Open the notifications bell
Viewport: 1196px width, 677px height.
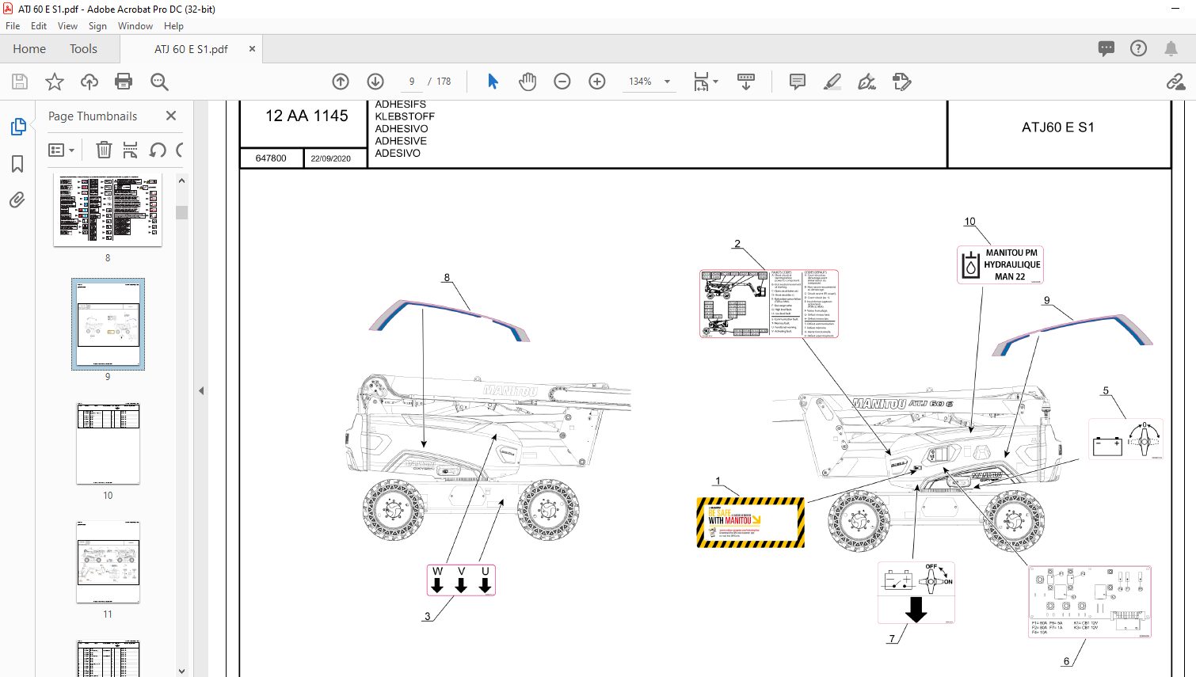[1171, 48]
